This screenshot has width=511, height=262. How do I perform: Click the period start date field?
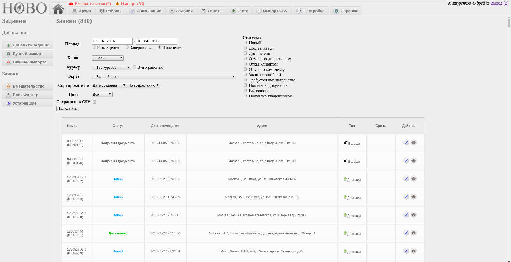(x=112, y=41)
